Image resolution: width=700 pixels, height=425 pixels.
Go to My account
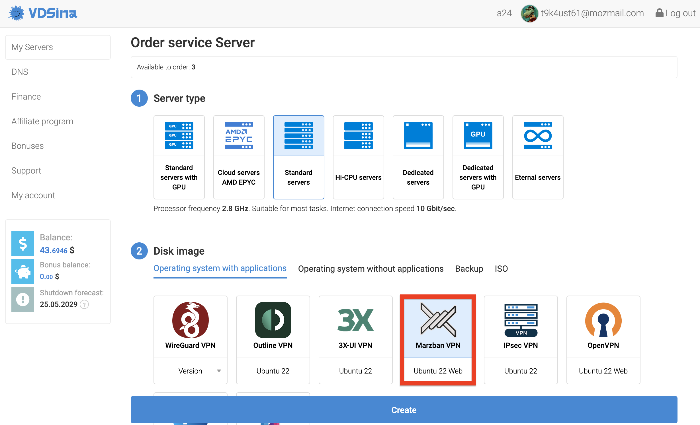point(33,195)
